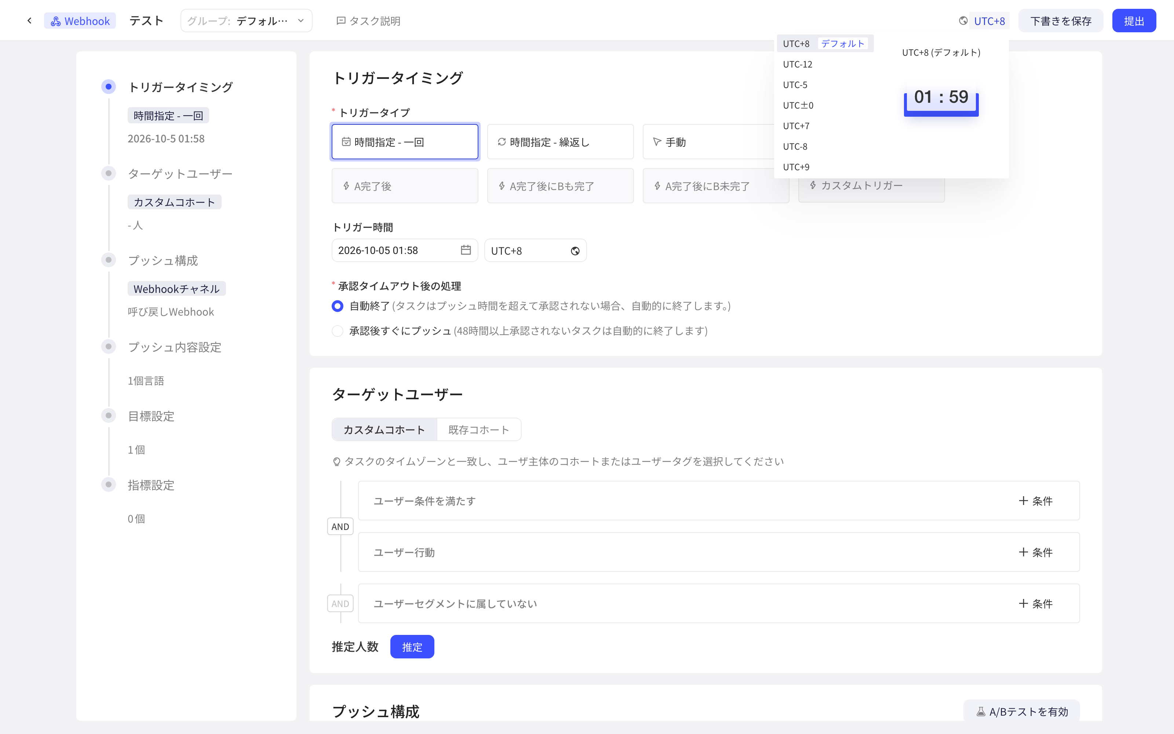Image resolution: width=1174 pixels, height=734 pixels.
Task: Switch to the カスタムコホート tab
Action: [x=384, y=430]
